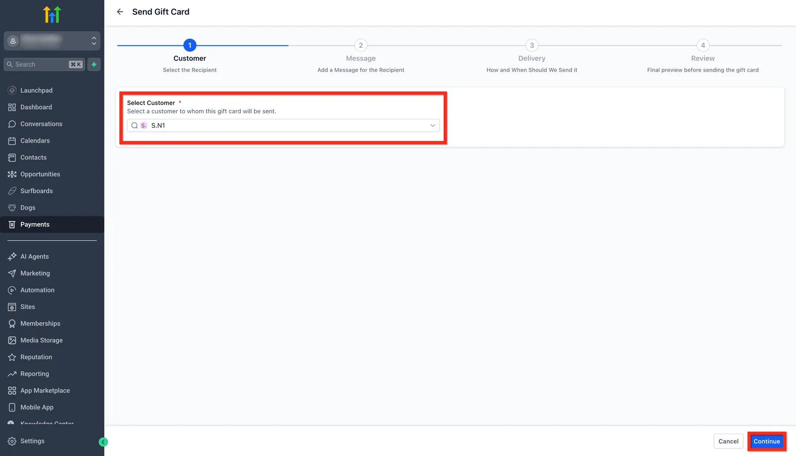Go to step 2 Message
The image size is (796, 456).
361,45
